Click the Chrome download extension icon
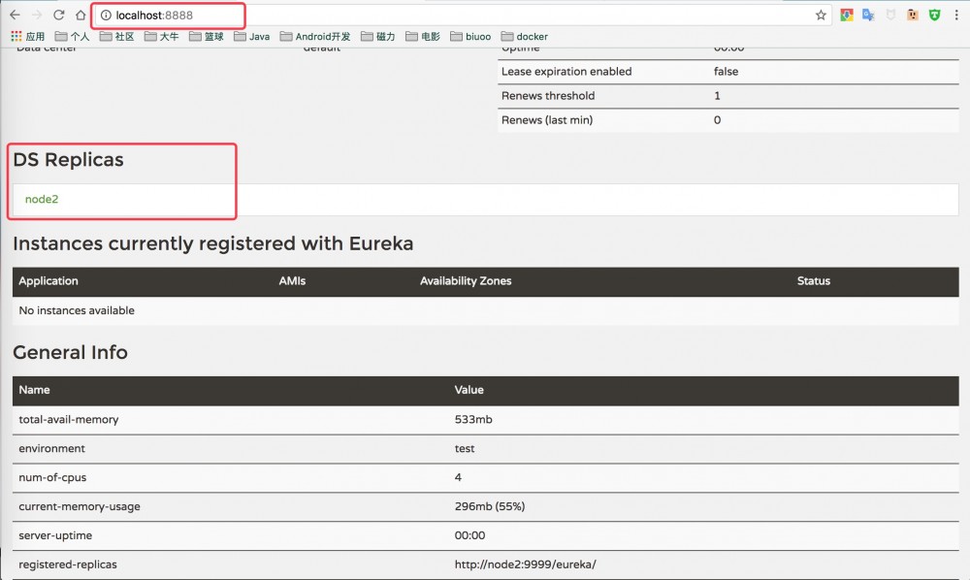The width and height of the screenshot is (970, 580). (847, 16)
